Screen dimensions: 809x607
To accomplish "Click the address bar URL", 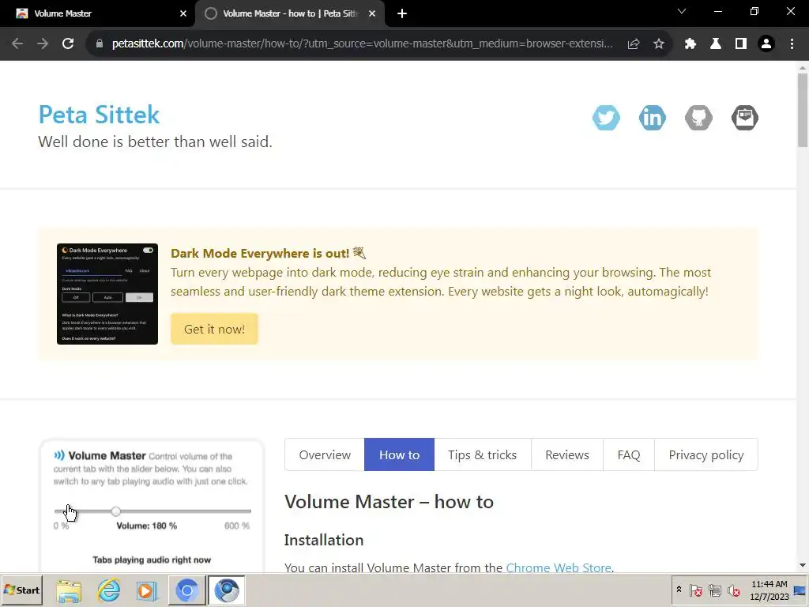I will pyautogui.click(x=362, y=44).
